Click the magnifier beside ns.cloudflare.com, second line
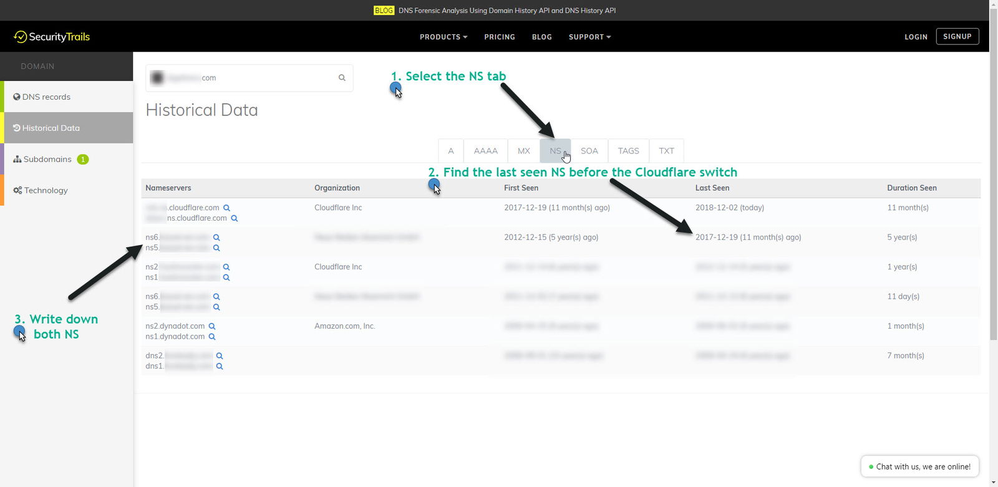The width and height of the screenshot is (998, 487). click(x=235, y=218)
